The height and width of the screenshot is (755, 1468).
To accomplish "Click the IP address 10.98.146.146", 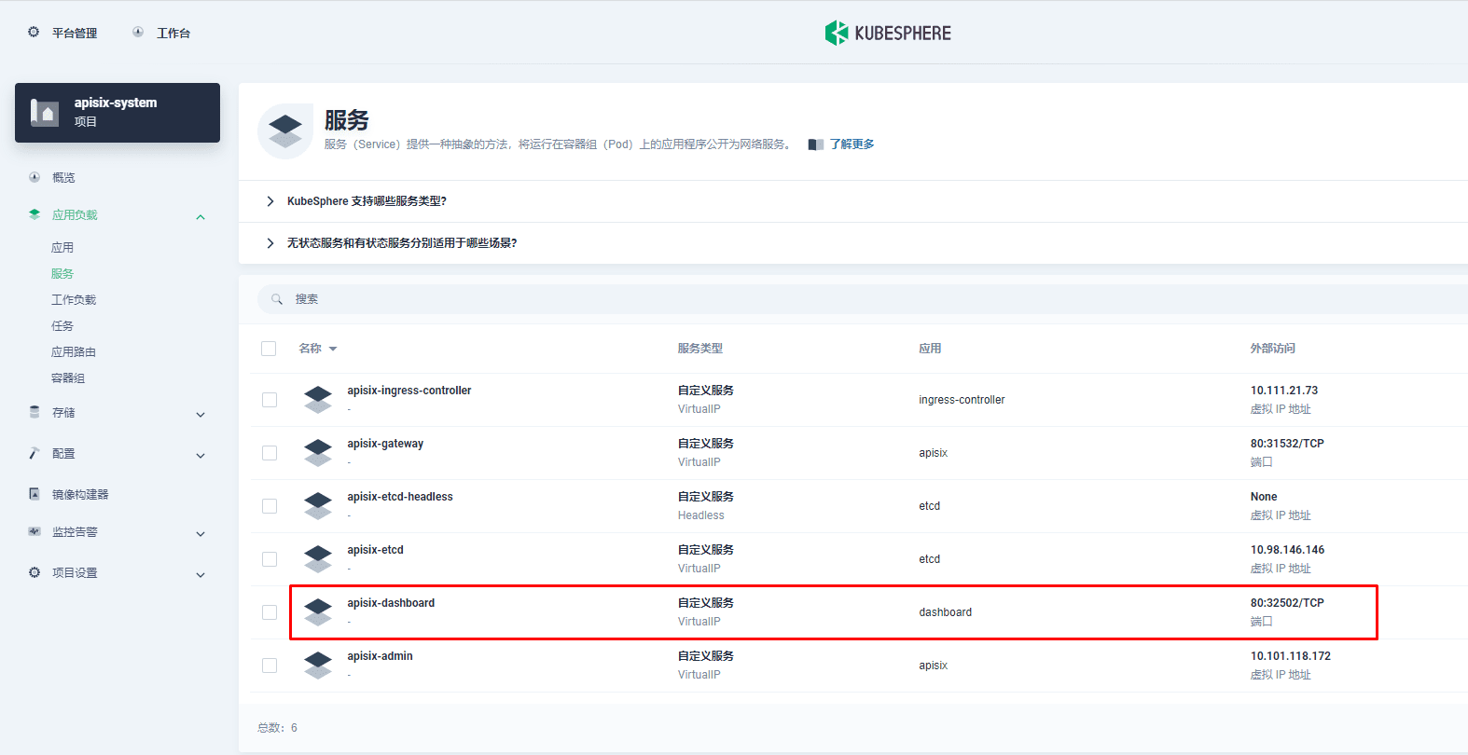I will (x=1287, y=550).
